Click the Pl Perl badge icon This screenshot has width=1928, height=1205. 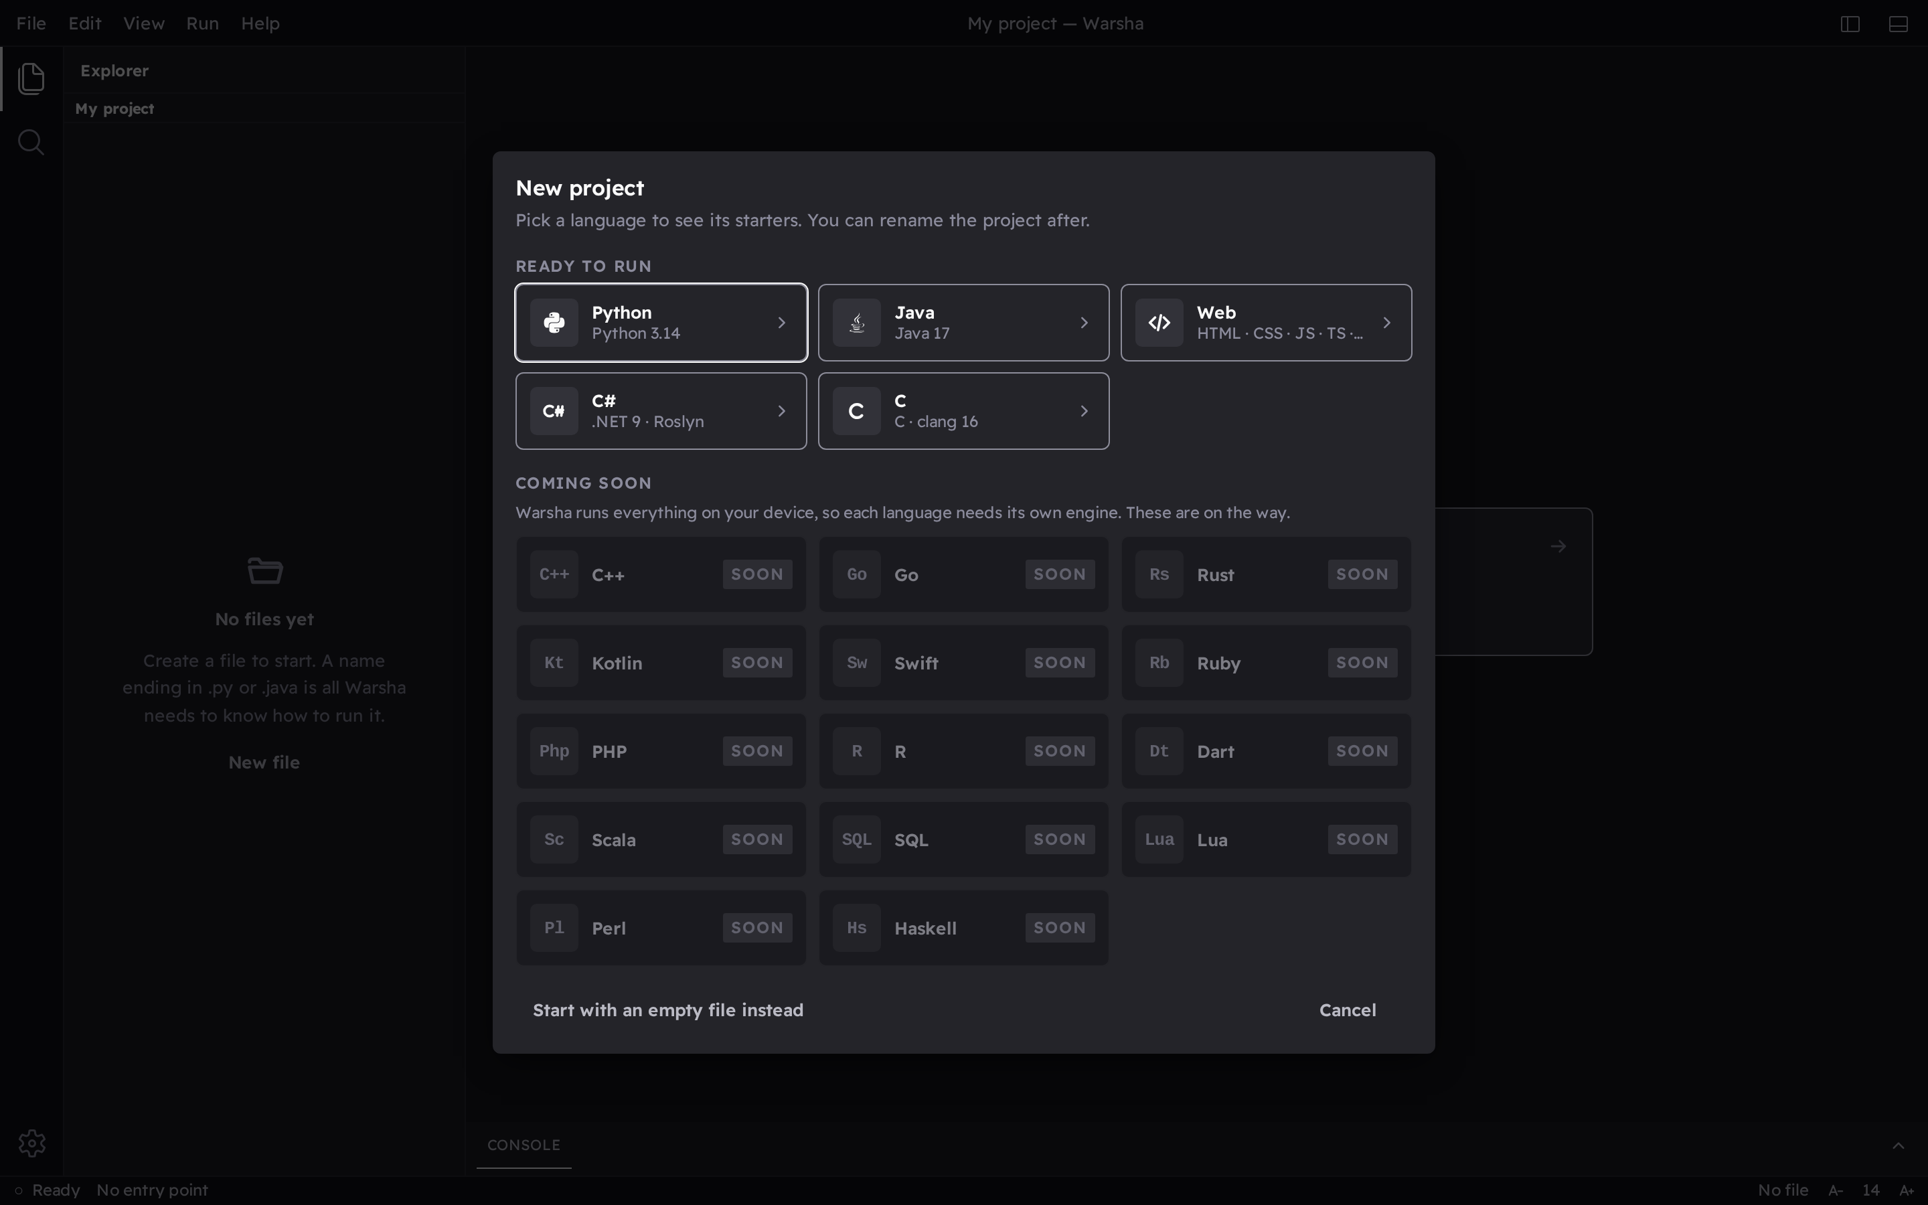554,928
